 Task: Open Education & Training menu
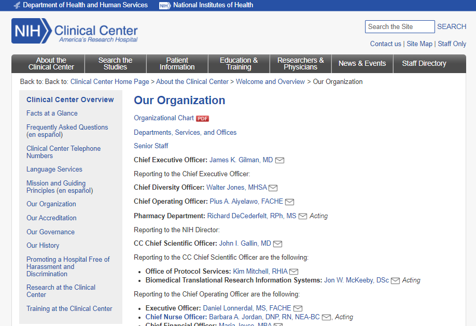(x=239, y=64)
